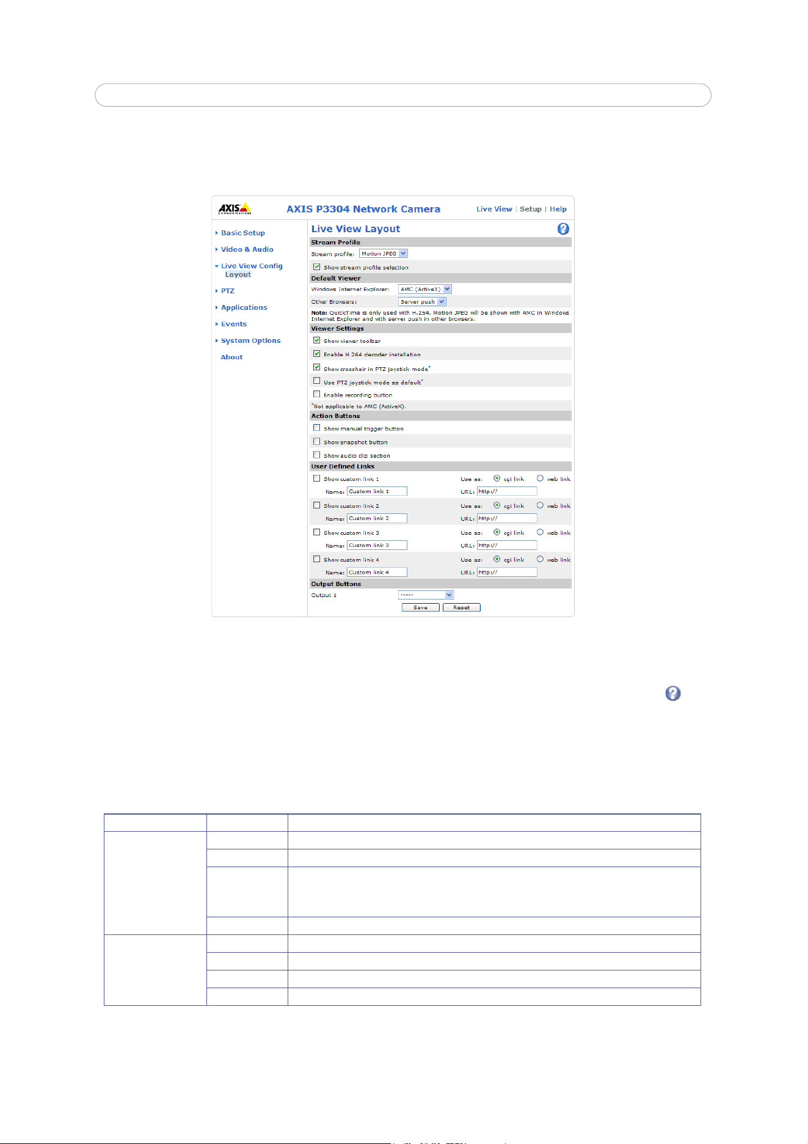808x1144 pixels.
Task: Click URL field of custom link 4
Action: [x=507, y=572]
